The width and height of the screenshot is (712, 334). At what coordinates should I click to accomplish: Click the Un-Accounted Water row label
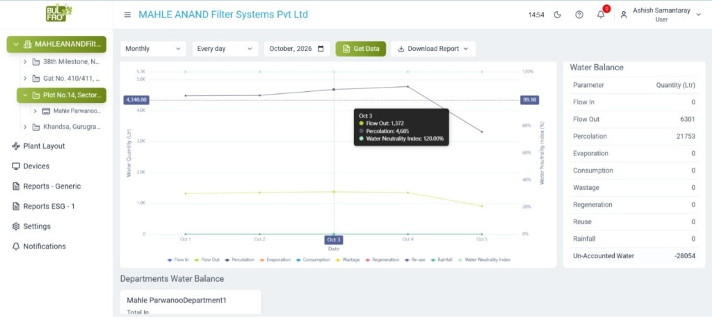click(604, 256)
